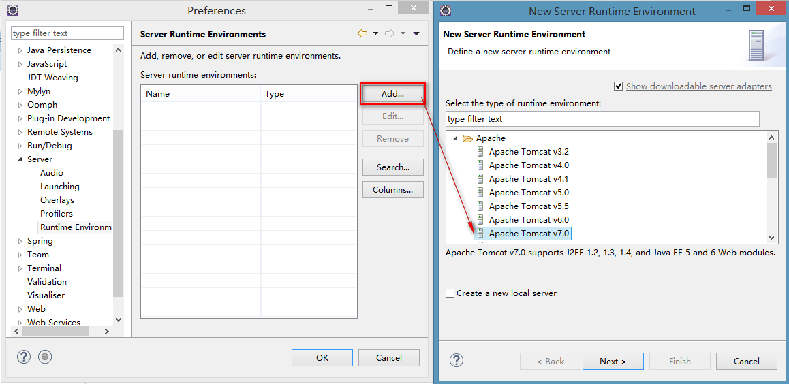789x384 pixels.
Task: Click Next > in New Server Runtime dialog
Action: [x=613, y=361]
